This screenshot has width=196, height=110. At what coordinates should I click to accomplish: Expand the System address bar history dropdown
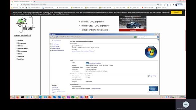[x=133, y=37]
